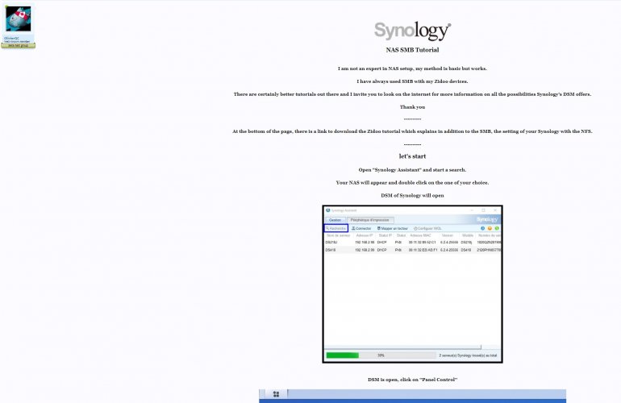Click the Mapper un lecteur button

pos(393,228)
